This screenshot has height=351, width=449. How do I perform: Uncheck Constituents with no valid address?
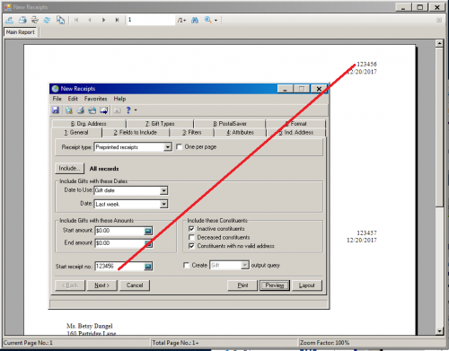[191, 246]
